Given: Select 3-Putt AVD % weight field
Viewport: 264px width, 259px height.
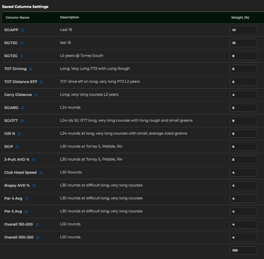Looking at the screenshot, I should click(x=243, y=159).
